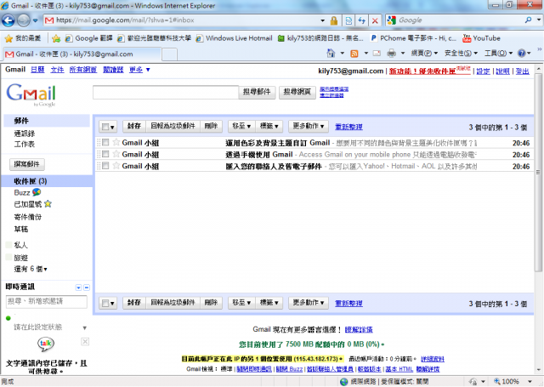Click the add to favorites bar star icon
Screen dimensions: 544x387
click(56, 38)
